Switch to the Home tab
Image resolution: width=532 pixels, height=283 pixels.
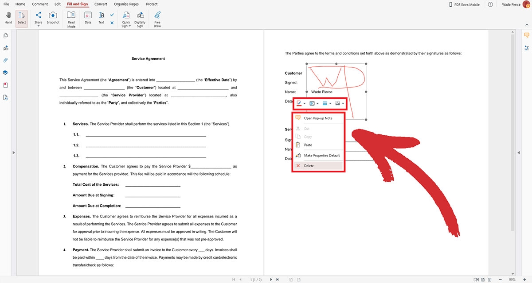[20, 4]
